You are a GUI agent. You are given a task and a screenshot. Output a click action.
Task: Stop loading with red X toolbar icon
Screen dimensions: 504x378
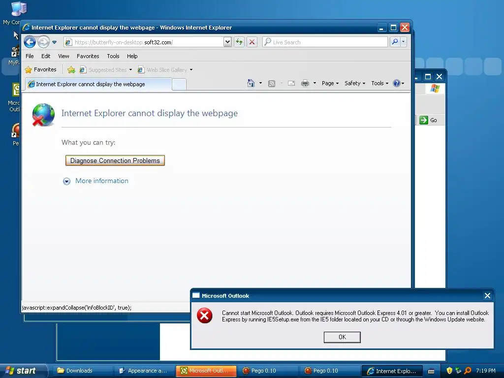tap(252, 42)
